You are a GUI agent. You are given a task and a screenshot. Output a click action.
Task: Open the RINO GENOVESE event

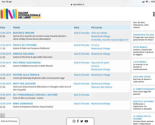[x=23, y=103]
